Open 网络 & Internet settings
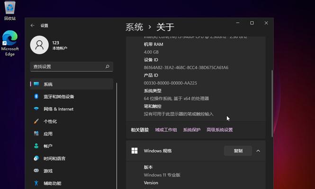Image resolution: width=315 pixels, height=189 pixels. coord(72,109)
